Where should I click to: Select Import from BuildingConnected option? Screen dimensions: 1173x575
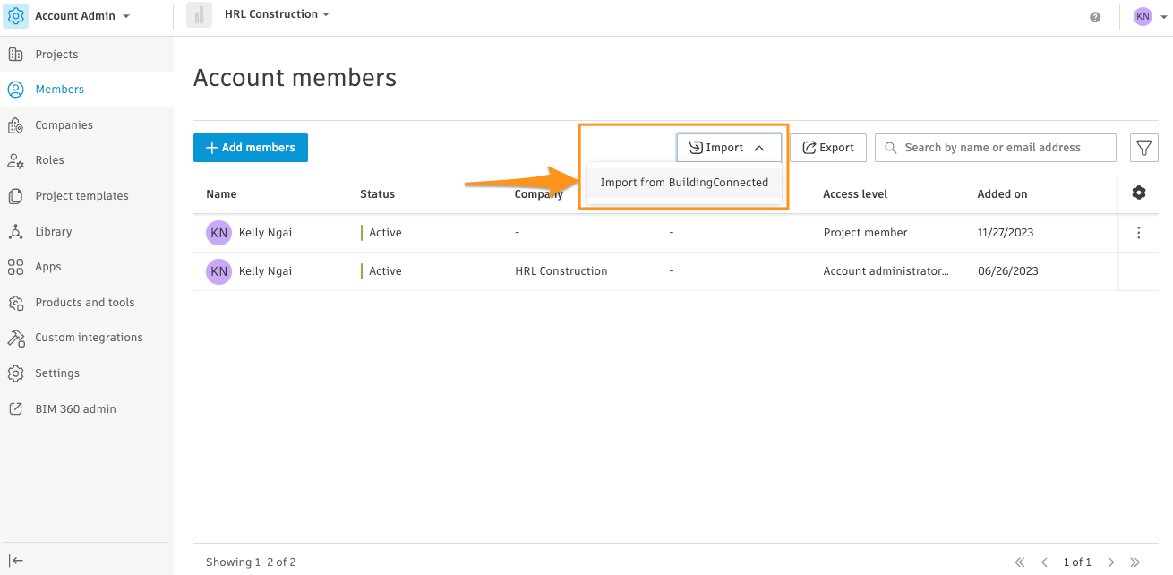coord(684,183)
